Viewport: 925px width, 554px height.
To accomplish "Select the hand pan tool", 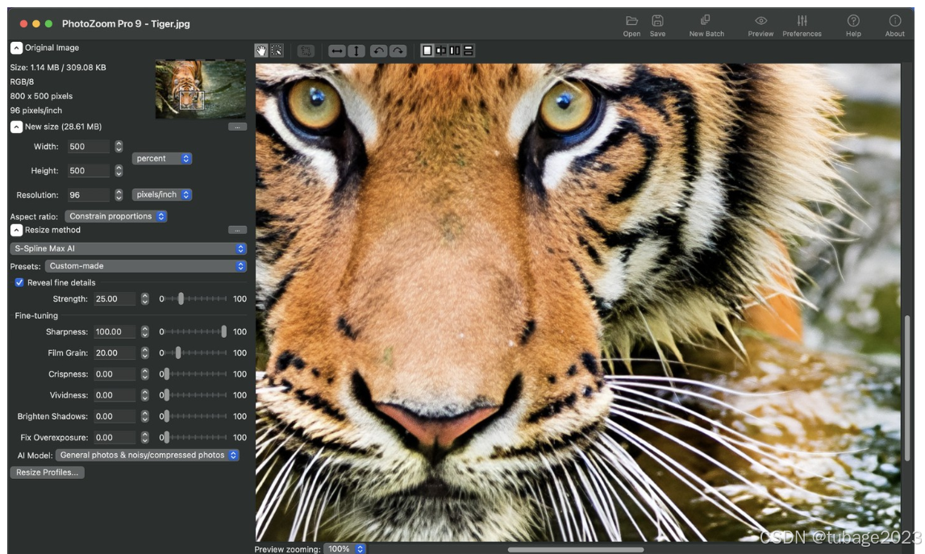I will tap(261, 51).
